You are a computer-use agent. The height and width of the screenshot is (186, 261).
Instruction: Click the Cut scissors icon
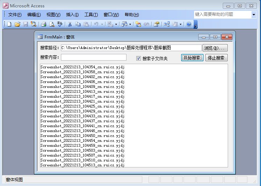[x=70, y=24]
